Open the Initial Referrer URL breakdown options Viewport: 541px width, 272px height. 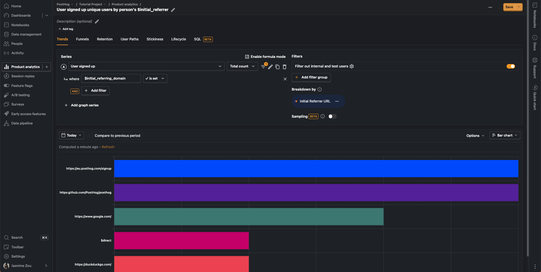(337, 101)
